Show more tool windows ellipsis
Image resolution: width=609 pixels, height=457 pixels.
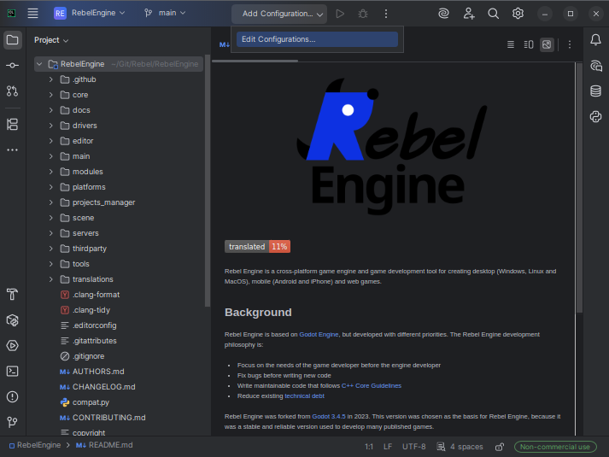[13, 149]
